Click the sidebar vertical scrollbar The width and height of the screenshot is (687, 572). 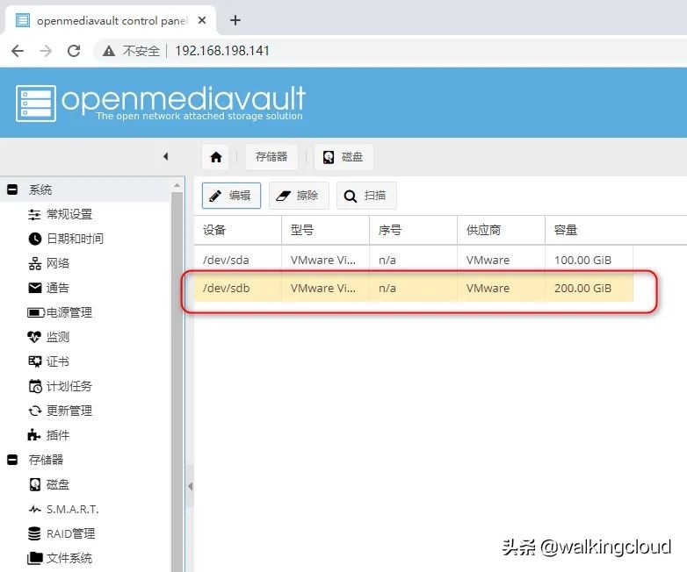point(177,381)
